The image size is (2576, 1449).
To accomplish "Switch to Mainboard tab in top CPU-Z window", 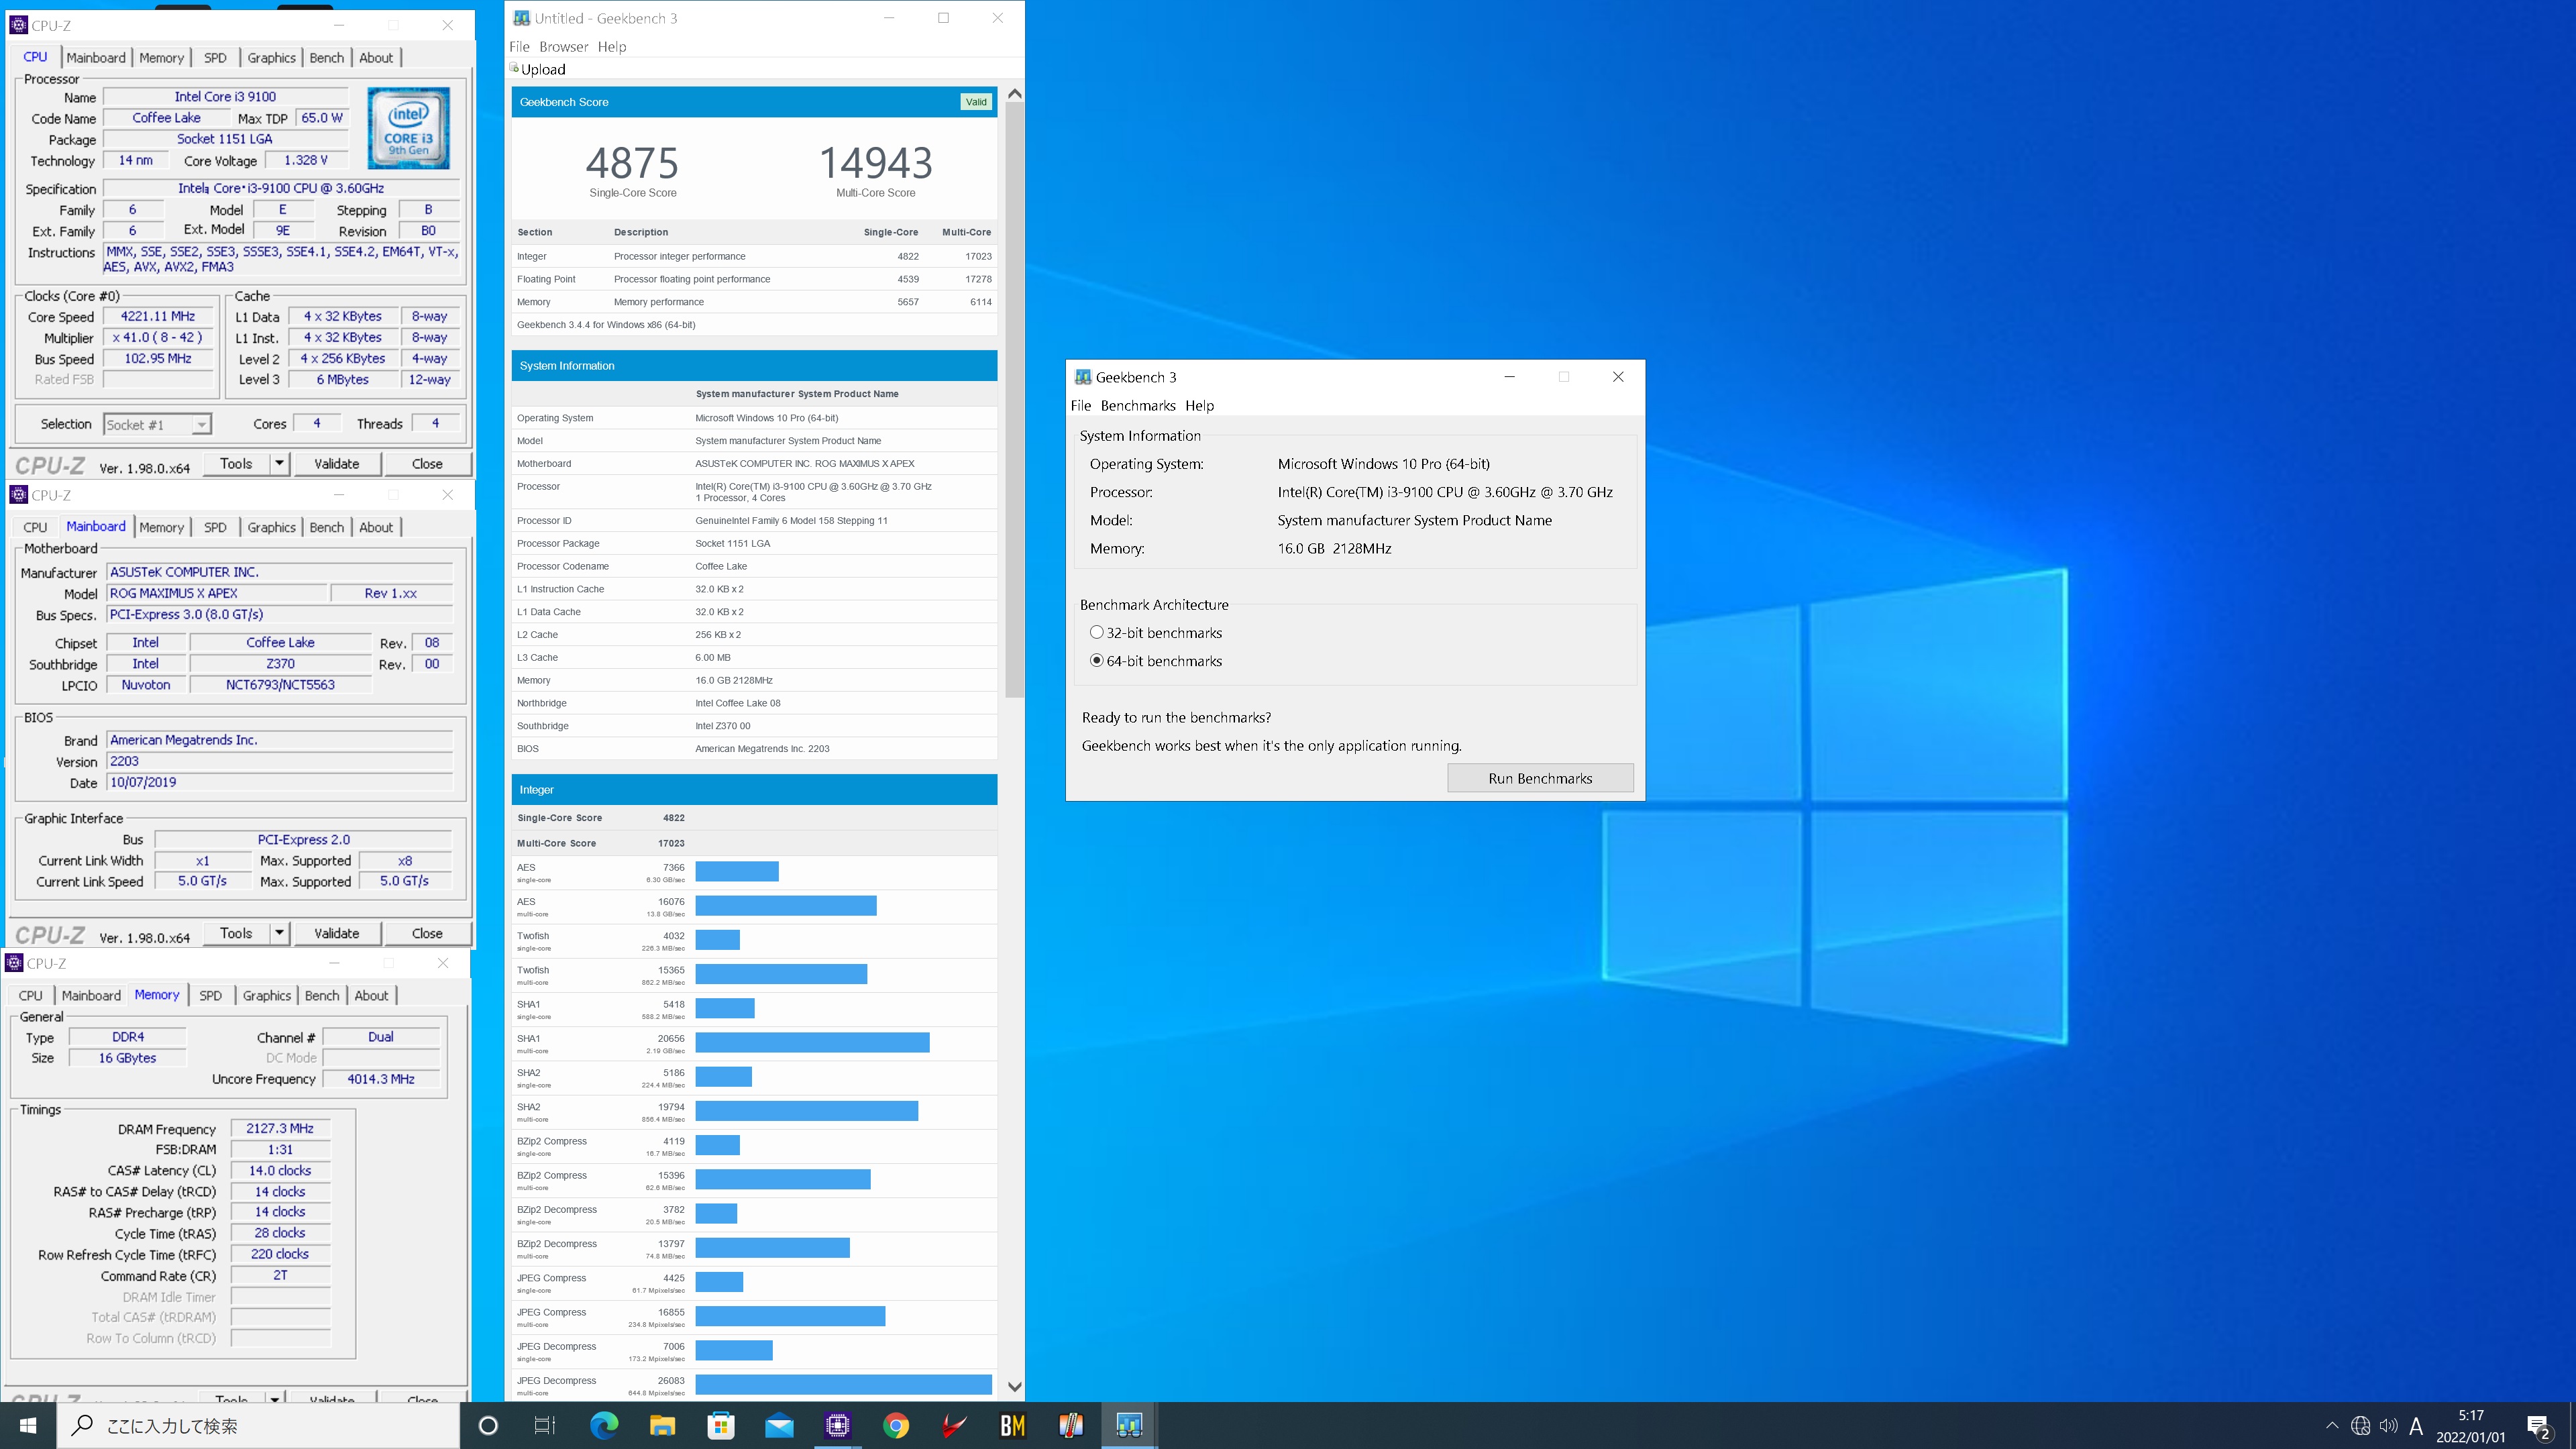I will pos(96,58).
